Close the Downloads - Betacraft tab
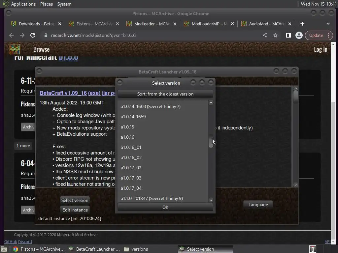Image resolution: width=338 pixels, height=253 pixels. tap(60, 24)
